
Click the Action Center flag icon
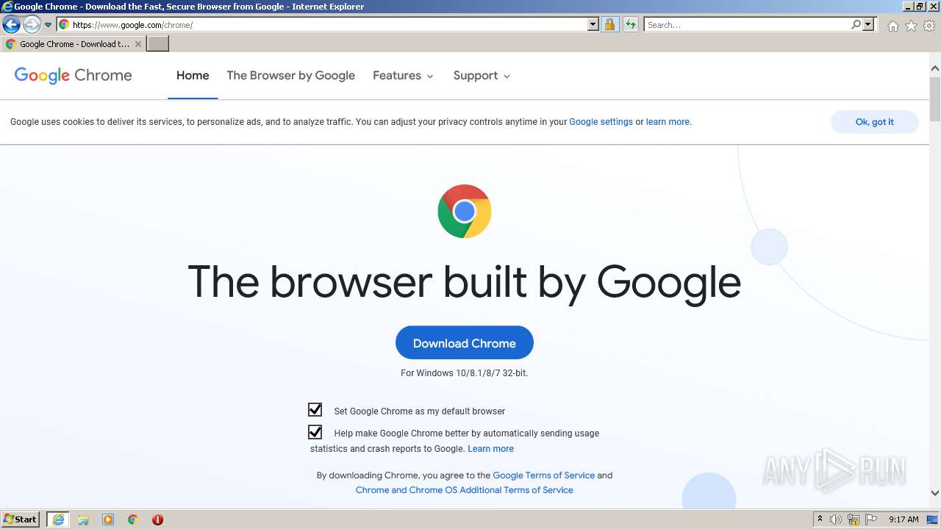coord(871,519)
